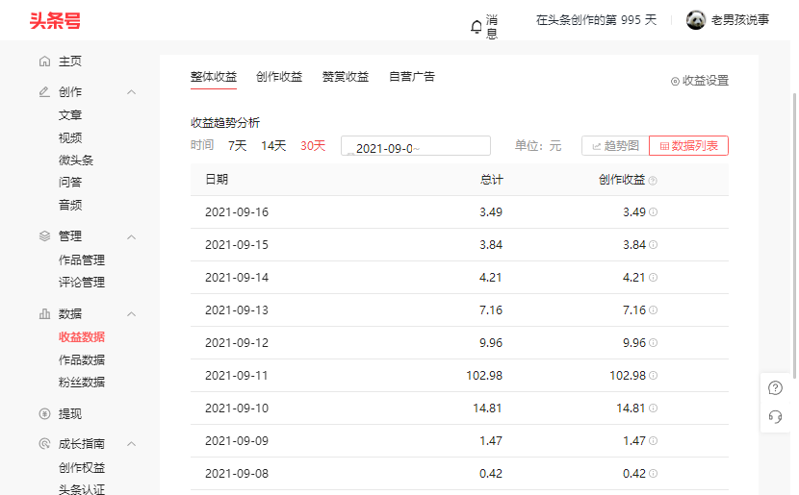Switch to 整体收益 tab
799x495 pixels.
pos(214,77)
